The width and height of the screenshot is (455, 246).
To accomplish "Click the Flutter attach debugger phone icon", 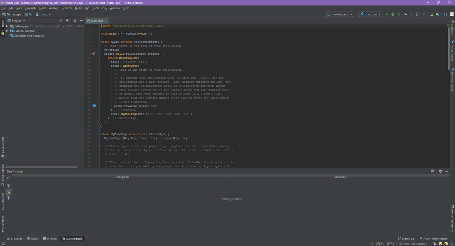I will point(417,14).
